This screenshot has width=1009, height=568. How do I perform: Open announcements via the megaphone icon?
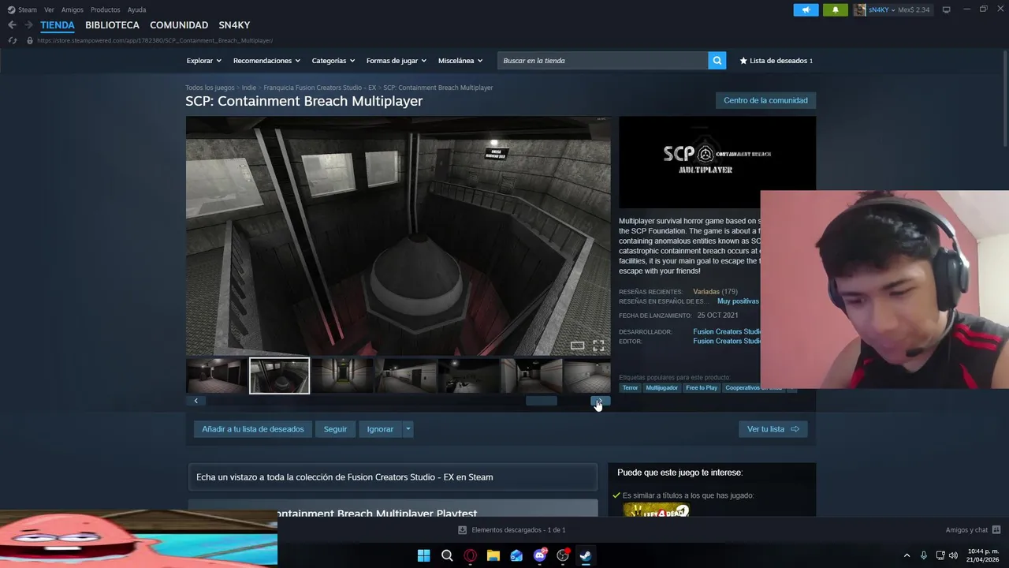[x=806, y=9]
